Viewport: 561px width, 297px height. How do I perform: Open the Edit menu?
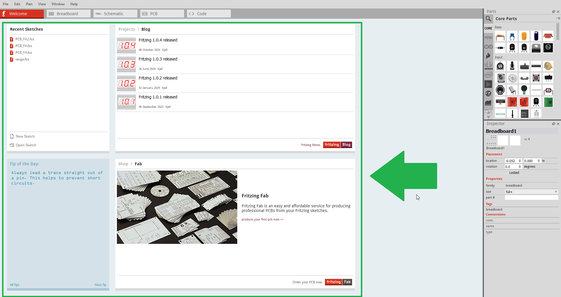tap(17, 4)
